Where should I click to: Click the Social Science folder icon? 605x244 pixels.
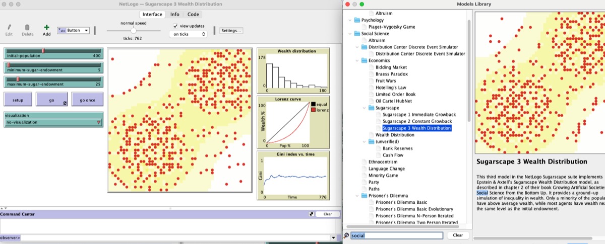point(357,34)
